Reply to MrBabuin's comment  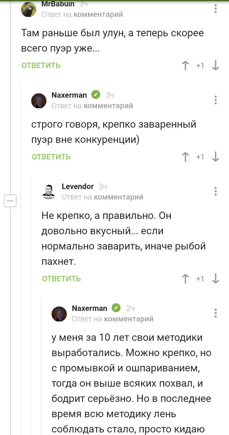(x=41, y=65)
